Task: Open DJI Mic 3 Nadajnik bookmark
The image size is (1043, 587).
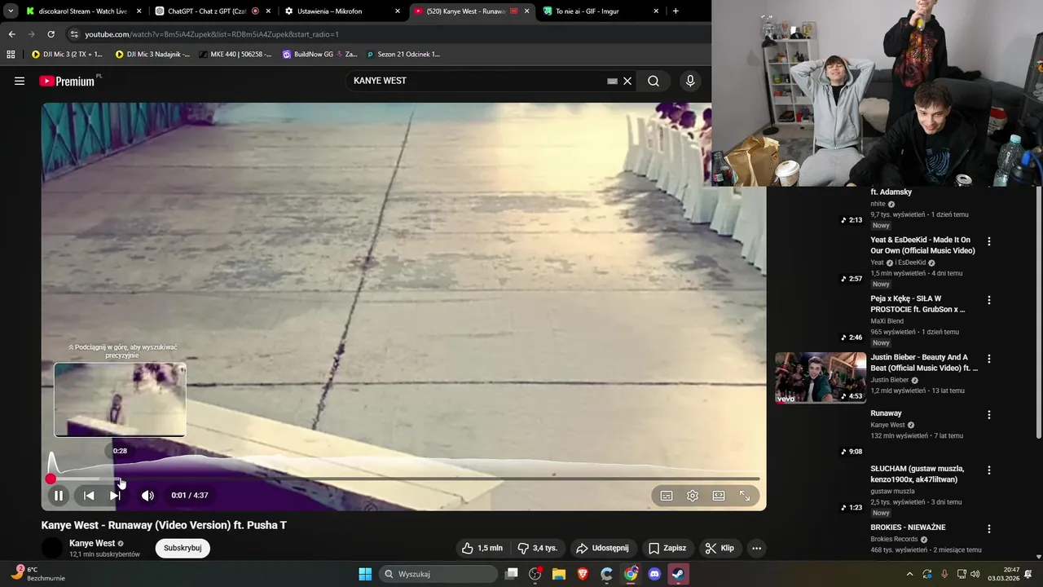Action: 152,55
